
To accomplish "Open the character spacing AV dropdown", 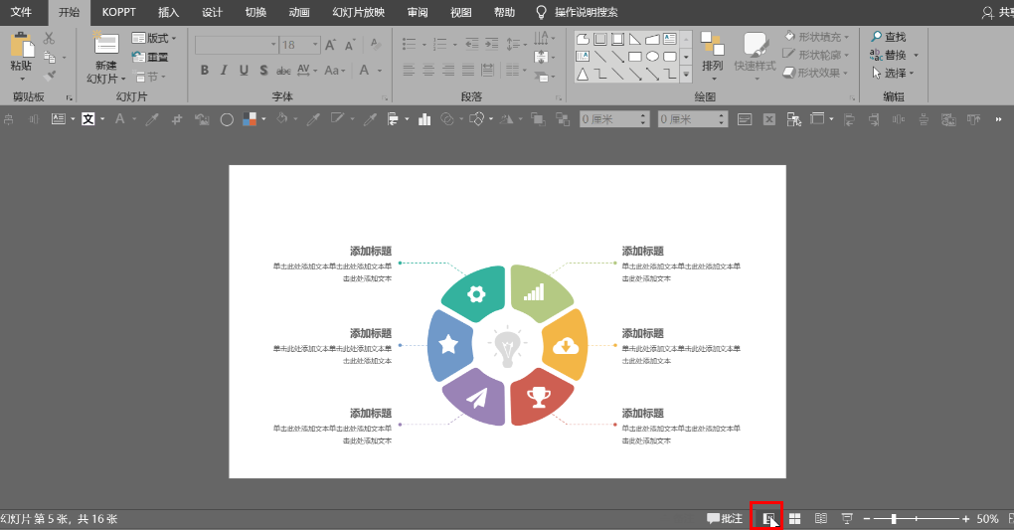I will [306, 70].
